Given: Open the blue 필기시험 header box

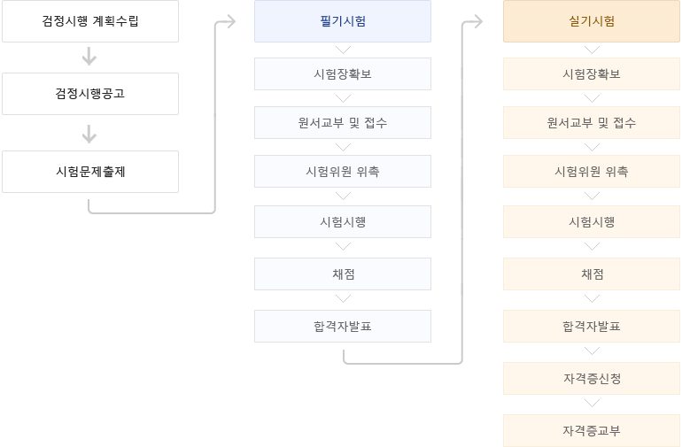Looking at the screenshot, I should coord(343,21).
